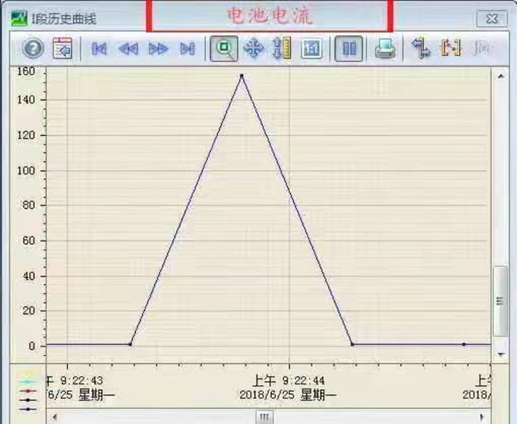This screenshot has width=517, height=424.
Task: Open the curve settings page icon
Action: click(x=62, y=48)
